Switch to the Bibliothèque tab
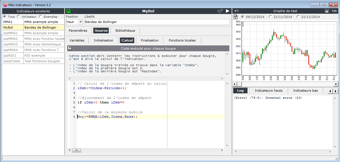 click(x=125, y=31)
